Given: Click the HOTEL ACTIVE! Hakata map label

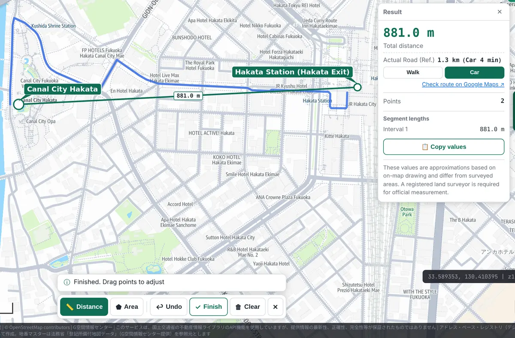Looking at the screenshot, I should [x=212, y=133].
